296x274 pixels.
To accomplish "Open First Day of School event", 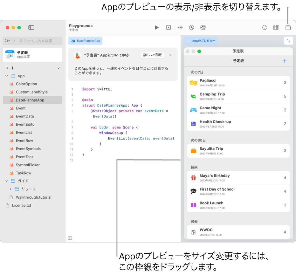I will tap(238, 192).
